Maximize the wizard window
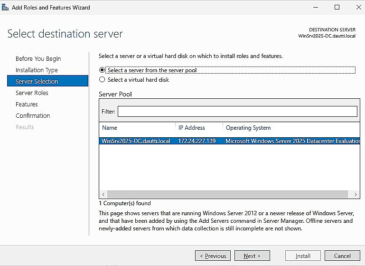The height and width of the screenshot is (266, 365). 337,7
